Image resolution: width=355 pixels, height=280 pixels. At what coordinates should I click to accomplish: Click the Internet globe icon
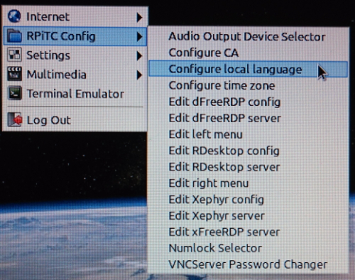(x=14, y=16)
